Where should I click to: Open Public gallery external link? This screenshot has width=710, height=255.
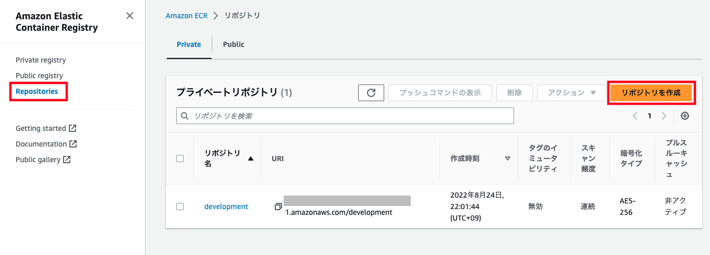pyautogui.click(x=43, y=160)
